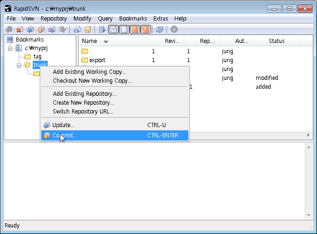Click the Add file toolbar icon

point(9,29)
